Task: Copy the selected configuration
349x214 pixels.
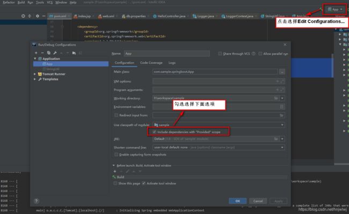Action: [x=48, y=53]
